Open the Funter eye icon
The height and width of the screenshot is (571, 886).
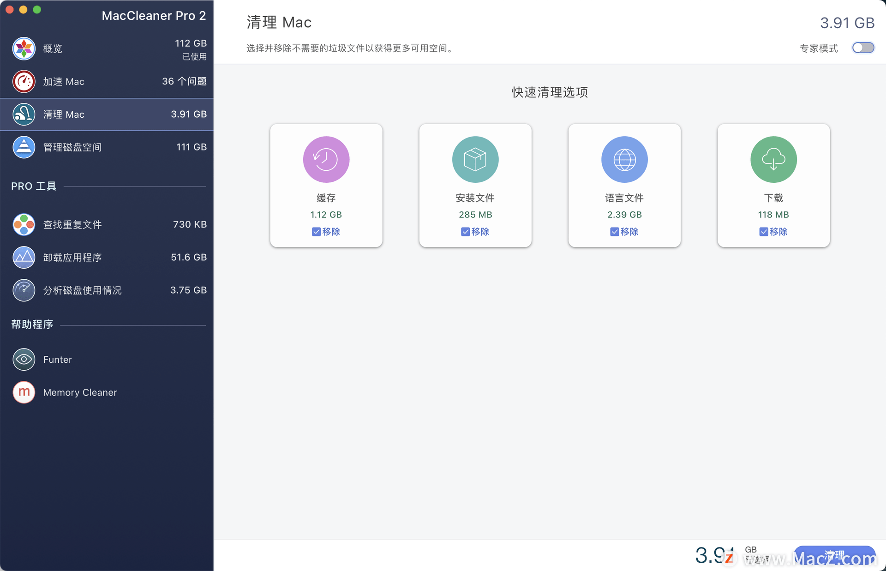(24, 360)
